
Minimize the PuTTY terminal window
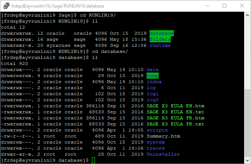pyautogui.click(x=207, y=6)
